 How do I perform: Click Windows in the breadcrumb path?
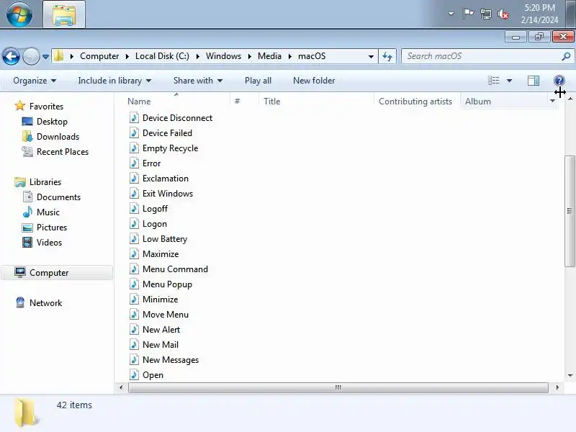(223, 56)
